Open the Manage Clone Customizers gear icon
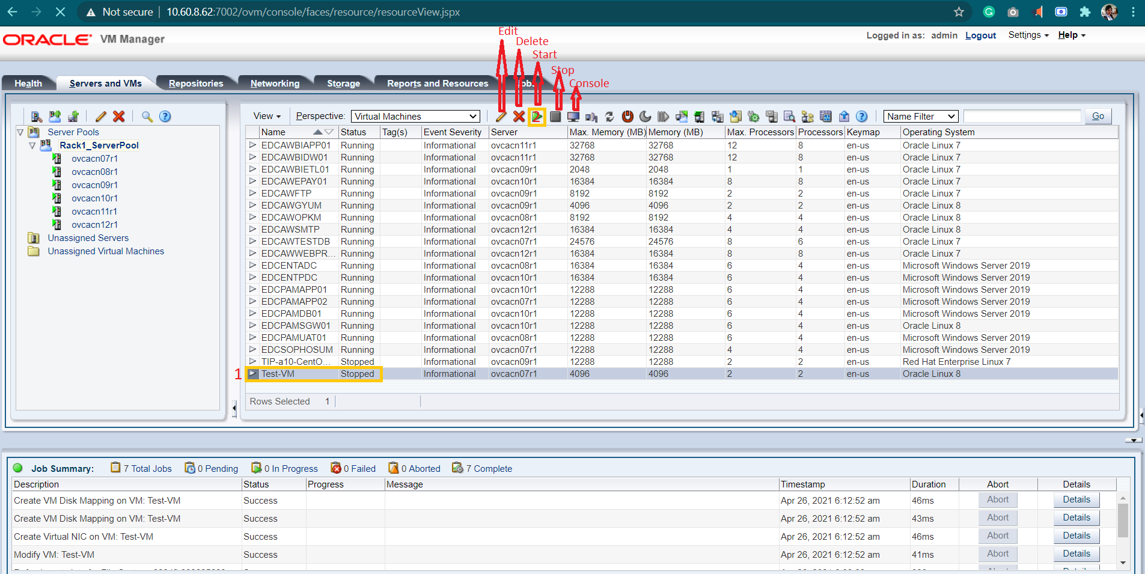Image resolution: width=1145 pixels, height=574 pixels. tap(754, 117)
